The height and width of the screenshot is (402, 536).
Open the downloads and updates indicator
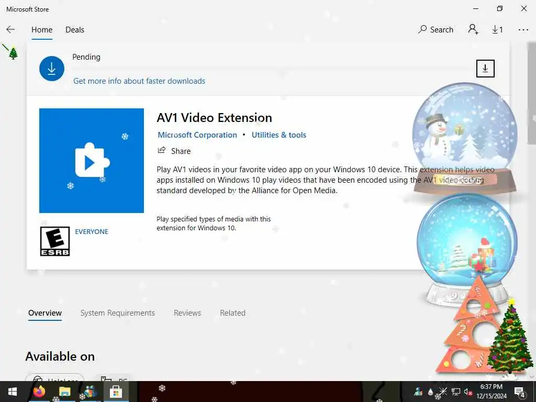pyautogui.click(x=497, y=30)
